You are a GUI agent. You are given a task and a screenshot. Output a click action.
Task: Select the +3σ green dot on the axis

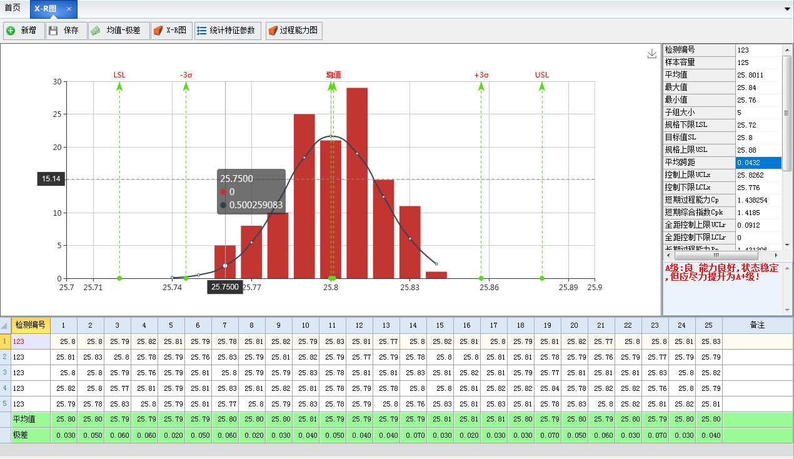pyautogui.click(x=481, y=278)
